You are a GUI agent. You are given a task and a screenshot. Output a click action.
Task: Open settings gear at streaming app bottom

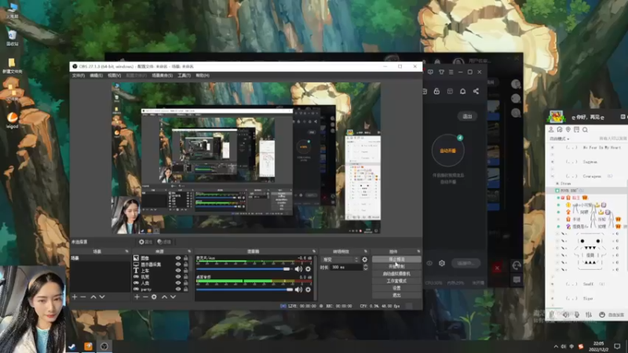click(442, 263)
